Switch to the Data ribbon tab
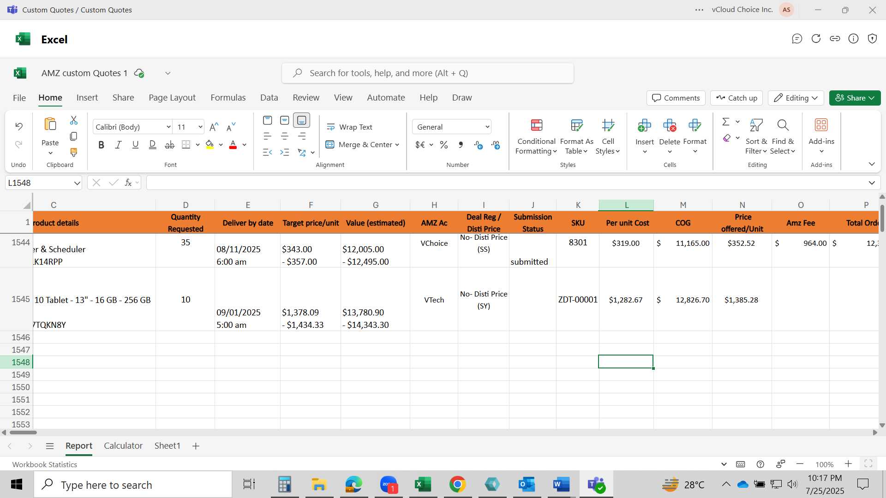This screenshot has height=498, width=886. pos(269,98)
